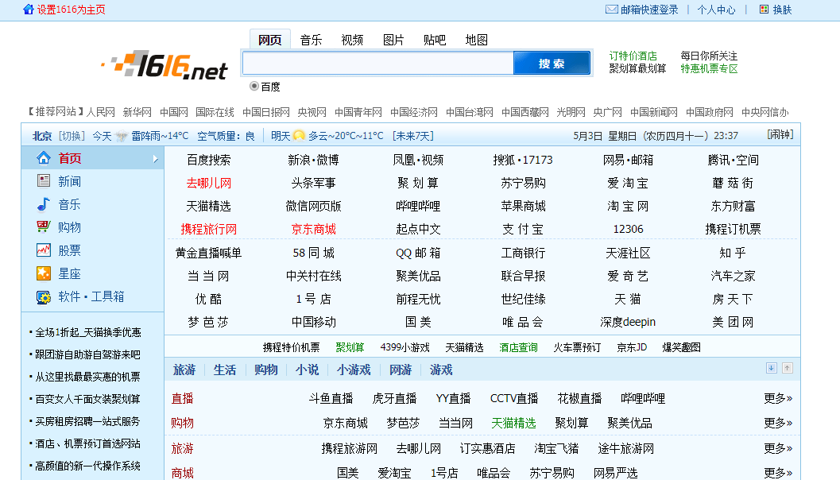Viewport: 840px width, 480px height.
Task: Click inside the search input box
Action: tap(377, 64)
